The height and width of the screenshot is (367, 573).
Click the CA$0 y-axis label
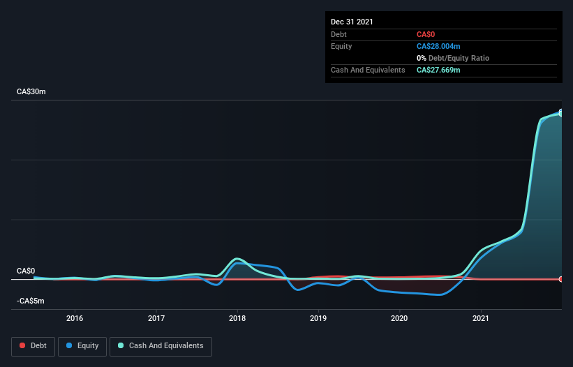tap(26, 271)
